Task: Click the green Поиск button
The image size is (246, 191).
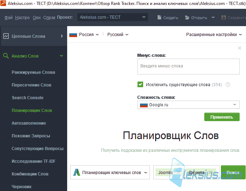Action: (x=233, y=172)
